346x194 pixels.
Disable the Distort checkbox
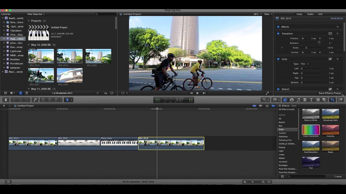278,89
